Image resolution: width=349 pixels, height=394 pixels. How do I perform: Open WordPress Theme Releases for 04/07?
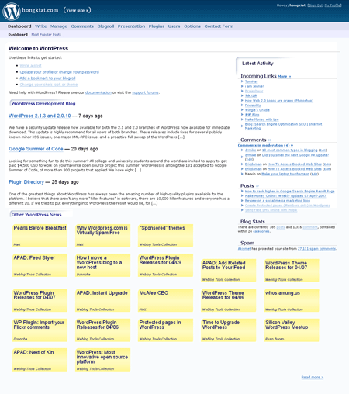click(292, 271)
